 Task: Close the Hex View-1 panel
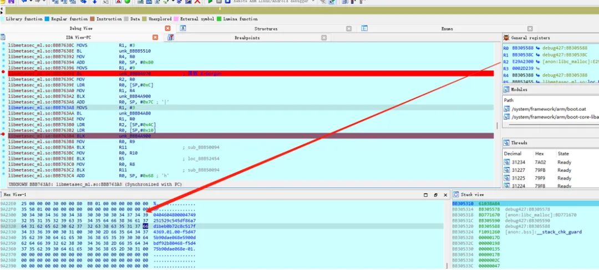[x=445, y=195]
